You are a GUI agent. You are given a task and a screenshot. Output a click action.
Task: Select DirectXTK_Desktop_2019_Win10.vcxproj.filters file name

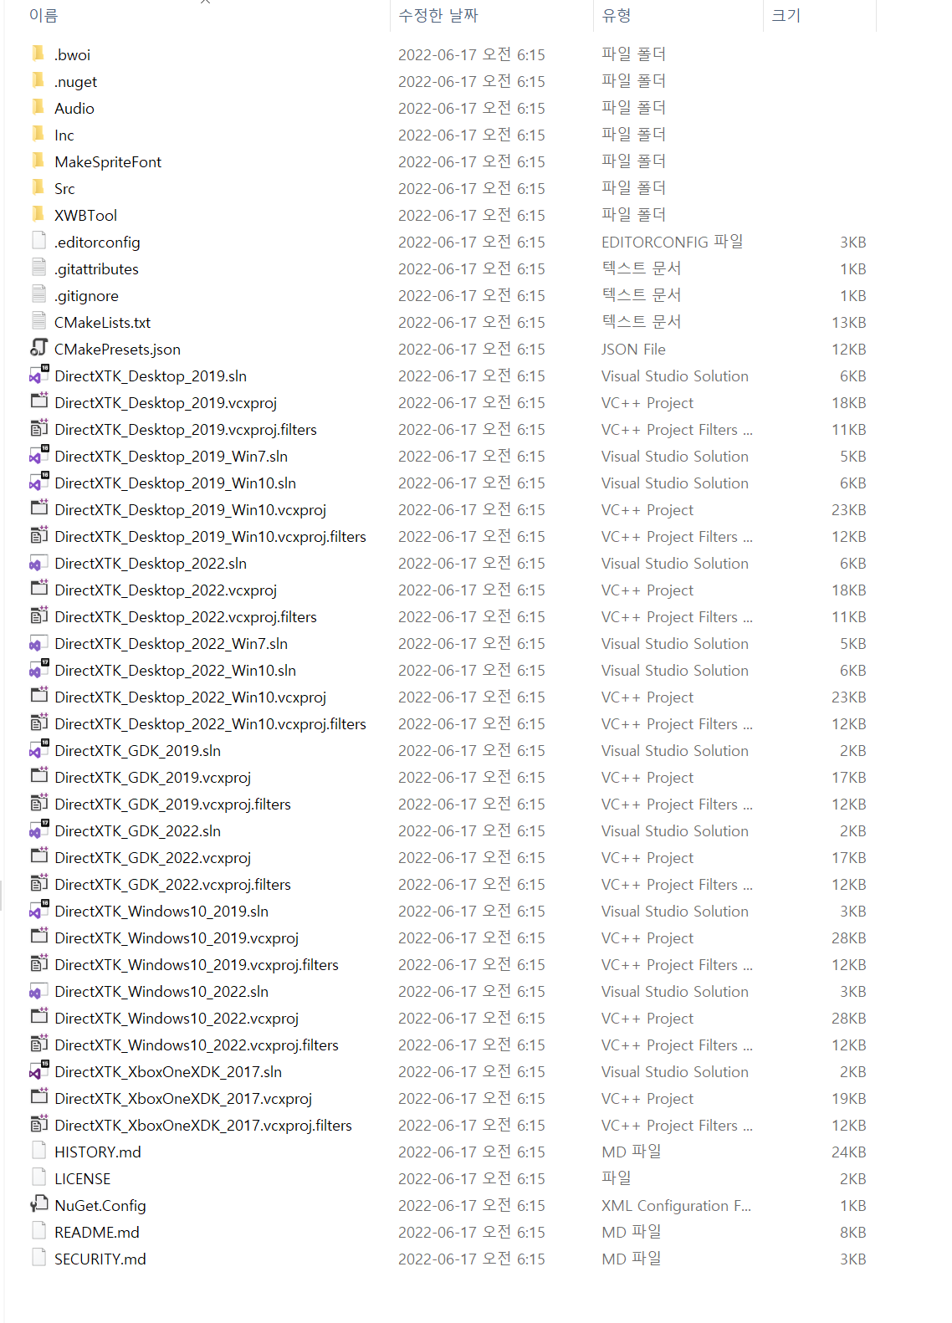(210, 537)
